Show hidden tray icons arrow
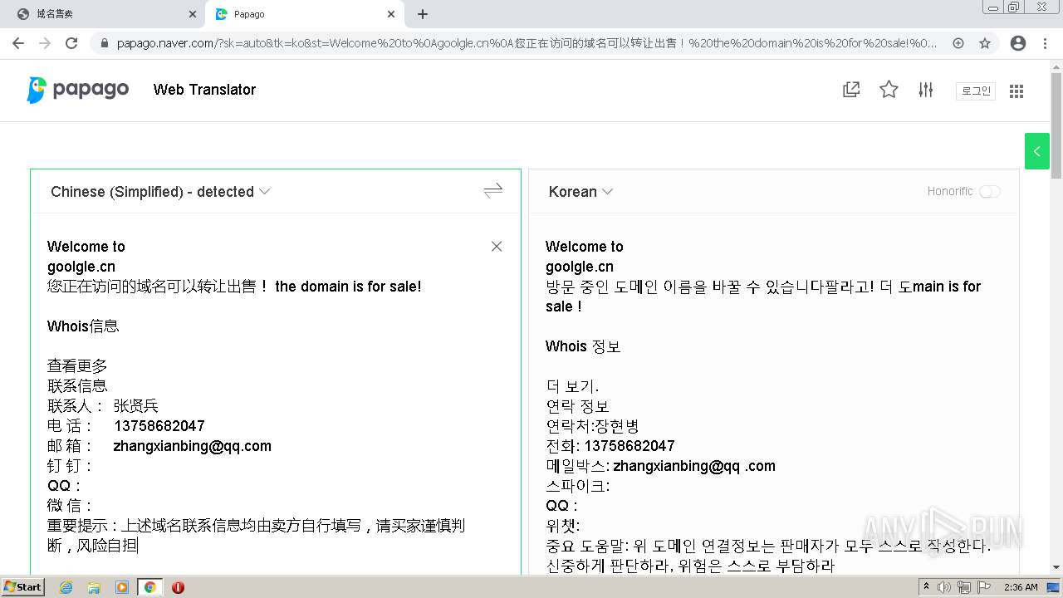This screenshot has width=1063, height=598. coord(926,587)
